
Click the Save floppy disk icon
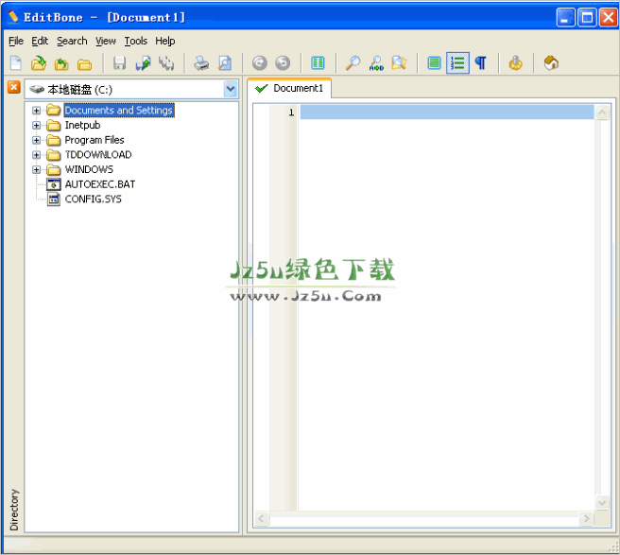pyautogui.click(x=119, y=63)
